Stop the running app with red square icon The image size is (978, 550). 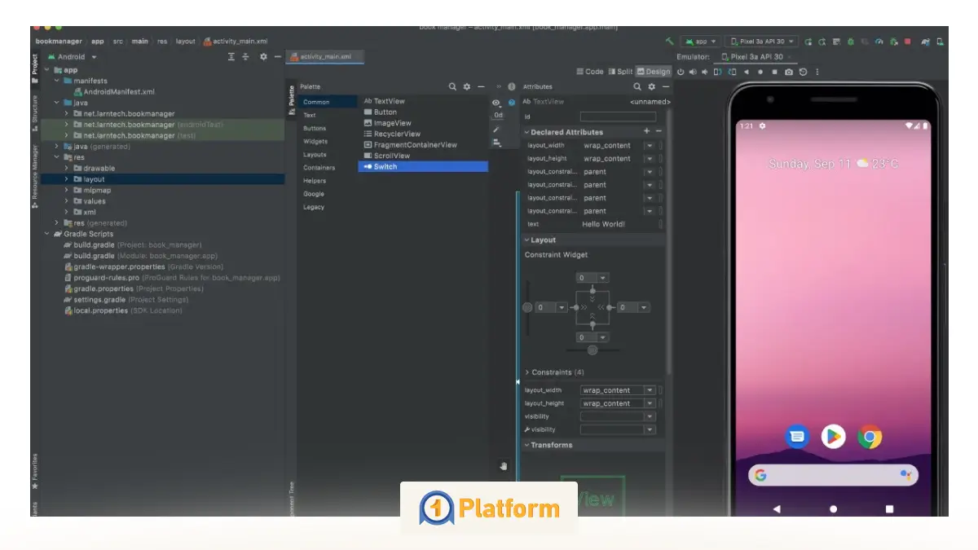click(908, 42)
